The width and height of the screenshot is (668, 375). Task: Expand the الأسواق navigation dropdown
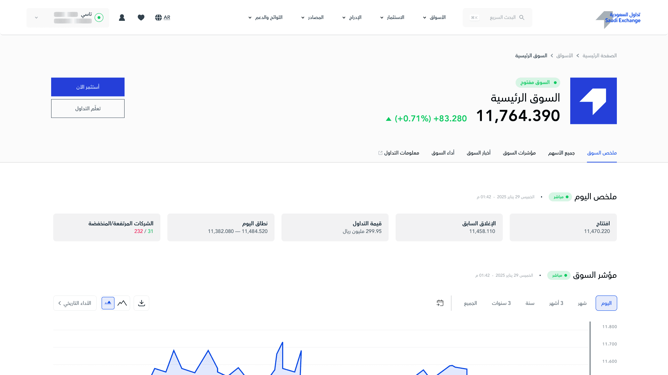434,17
